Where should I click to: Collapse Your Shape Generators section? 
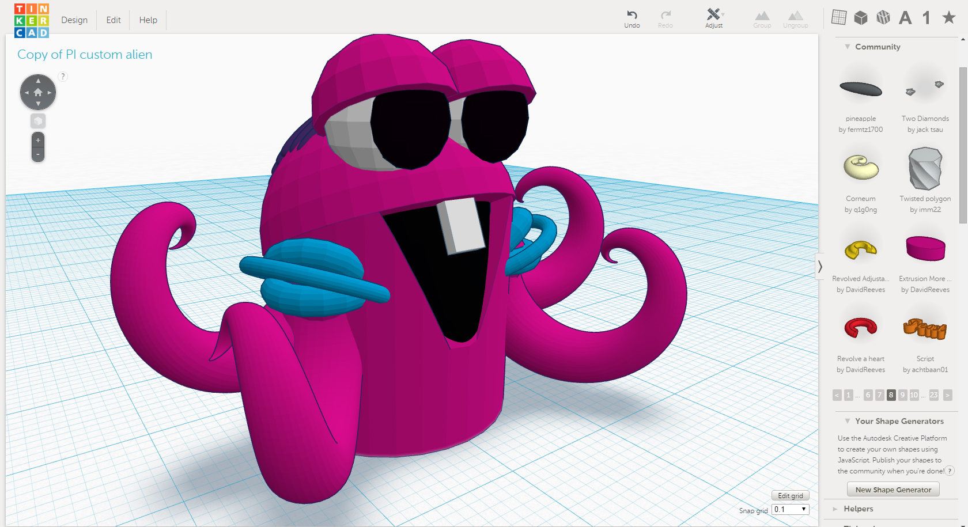pos(847,421)
